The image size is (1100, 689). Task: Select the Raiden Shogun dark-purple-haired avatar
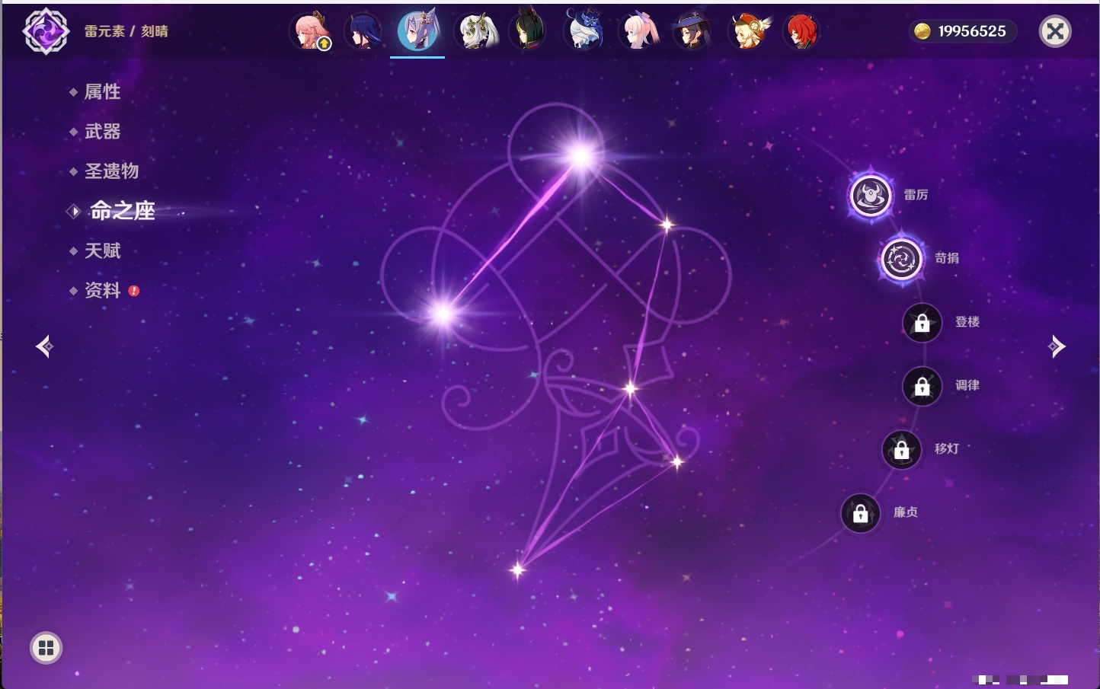tap(363, 32)
